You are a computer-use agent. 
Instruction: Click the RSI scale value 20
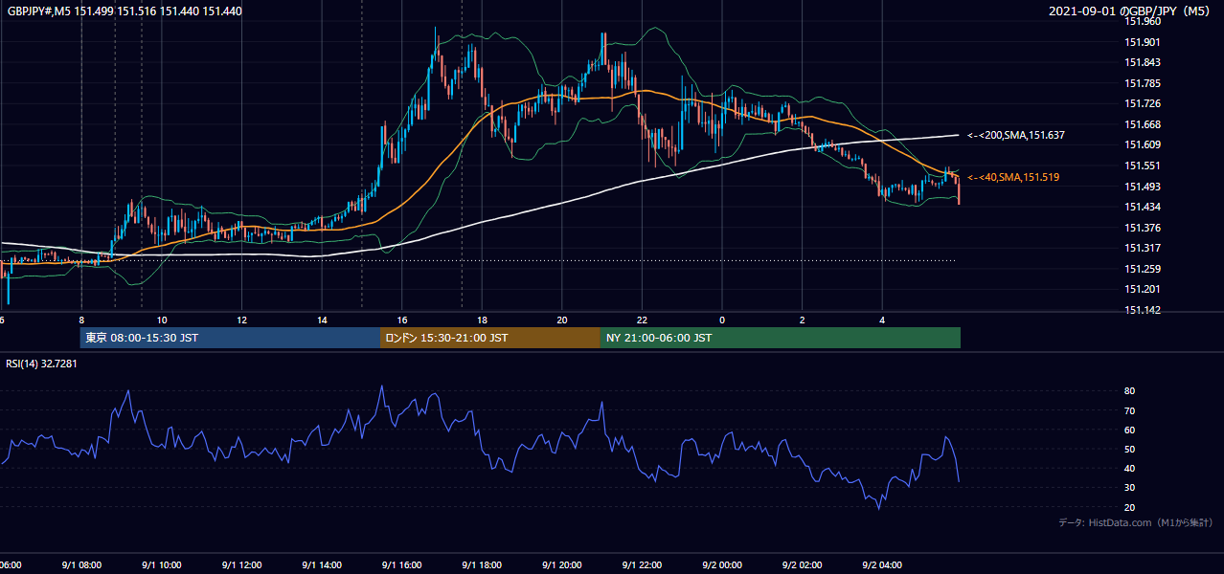tap(1130, 507)
